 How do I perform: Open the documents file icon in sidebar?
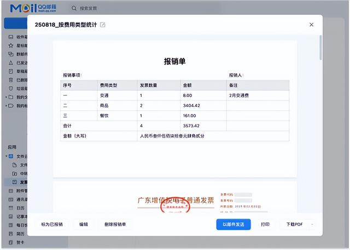coord(15,165)
